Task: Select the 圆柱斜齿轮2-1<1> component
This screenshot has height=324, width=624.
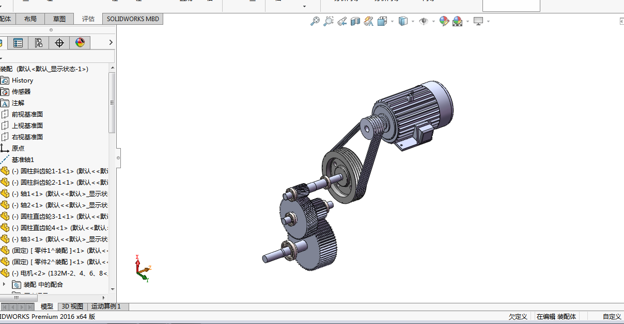Action: tap(54, 183)
